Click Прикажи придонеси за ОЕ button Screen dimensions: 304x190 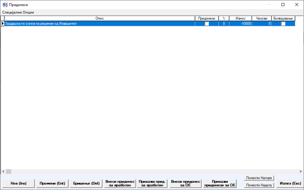tap(220, 183)
